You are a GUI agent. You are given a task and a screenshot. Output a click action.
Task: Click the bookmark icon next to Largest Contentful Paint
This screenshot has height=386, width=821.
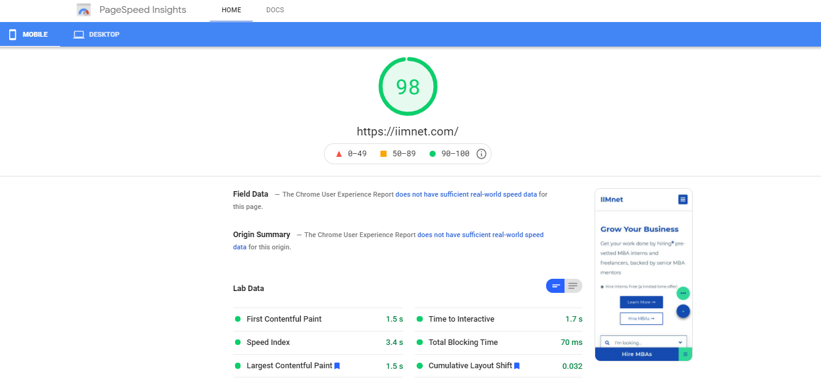pyautogui.click(x=337, y=366)
